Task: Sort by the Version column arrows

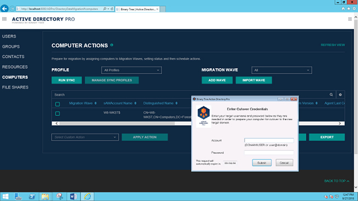Action: tap(316, 103)
